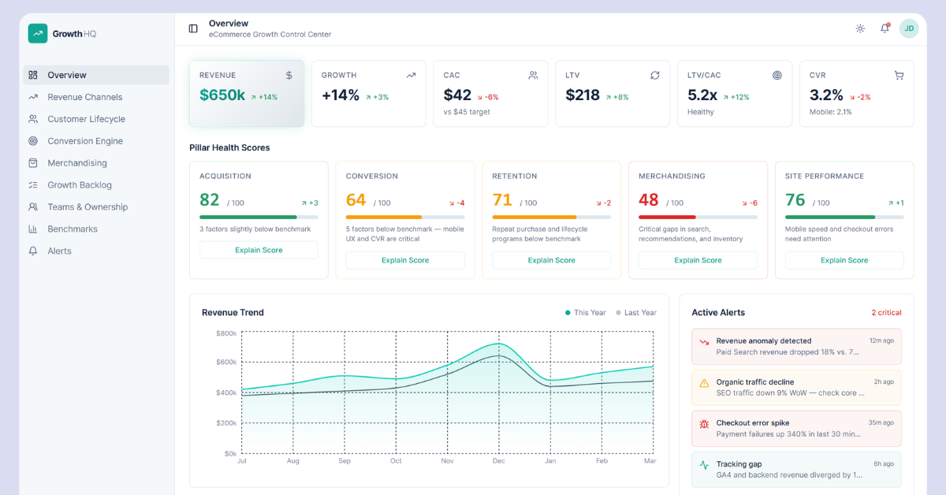Click the Acquisition green progress bar
This screenshot has width=946, height=495.
(259, 217)
